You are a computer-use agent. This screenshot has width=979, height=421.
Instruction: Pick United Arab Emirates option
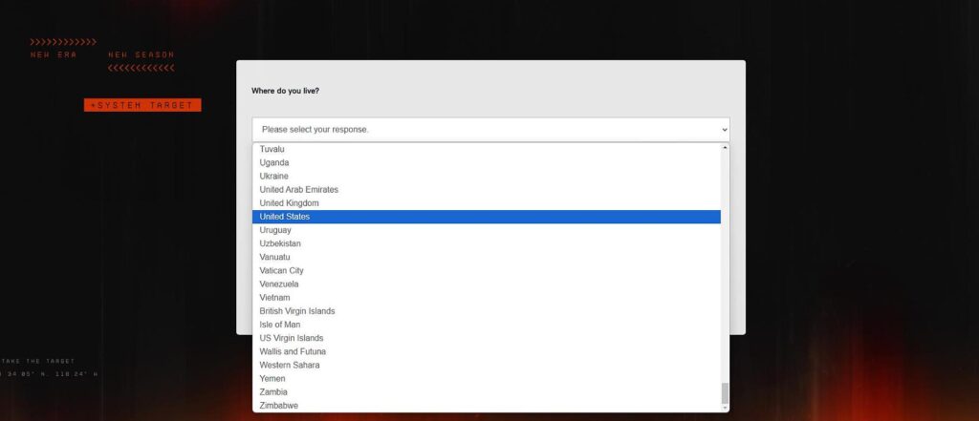pyautogui.click(x=298, y=190)
